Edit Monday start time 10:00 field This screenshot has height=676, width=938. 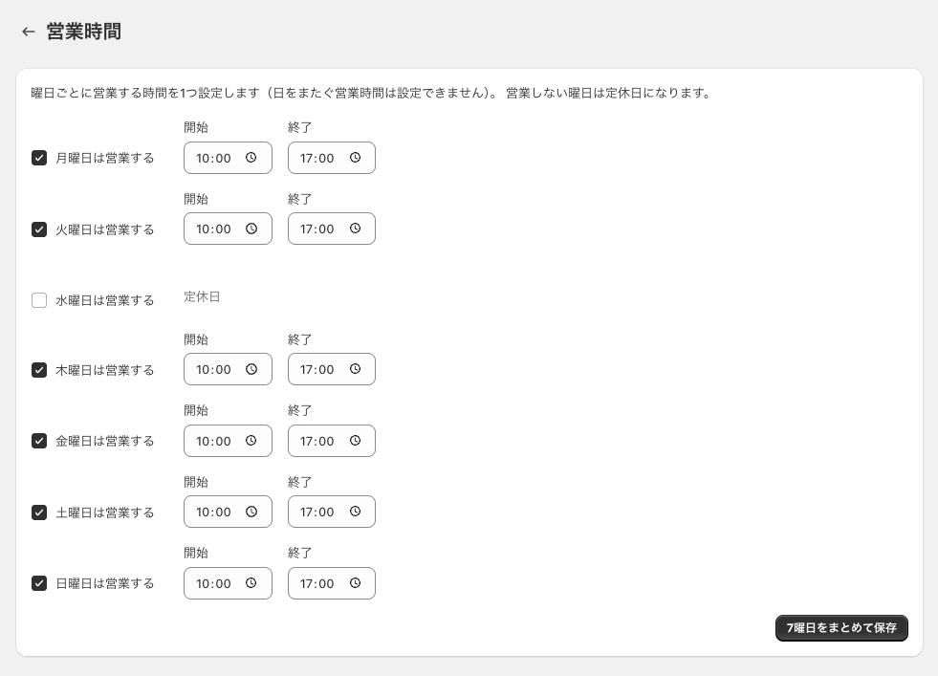point(228,158)
